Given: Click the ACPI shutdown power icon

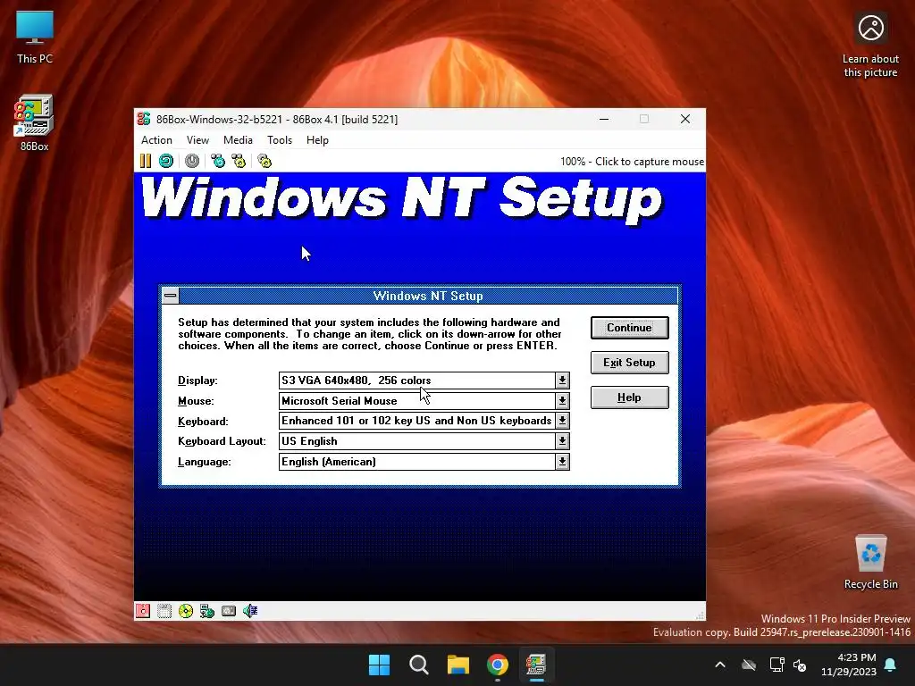Looking at the screenshot, I should pyautogui.click(x=192, y=161).
